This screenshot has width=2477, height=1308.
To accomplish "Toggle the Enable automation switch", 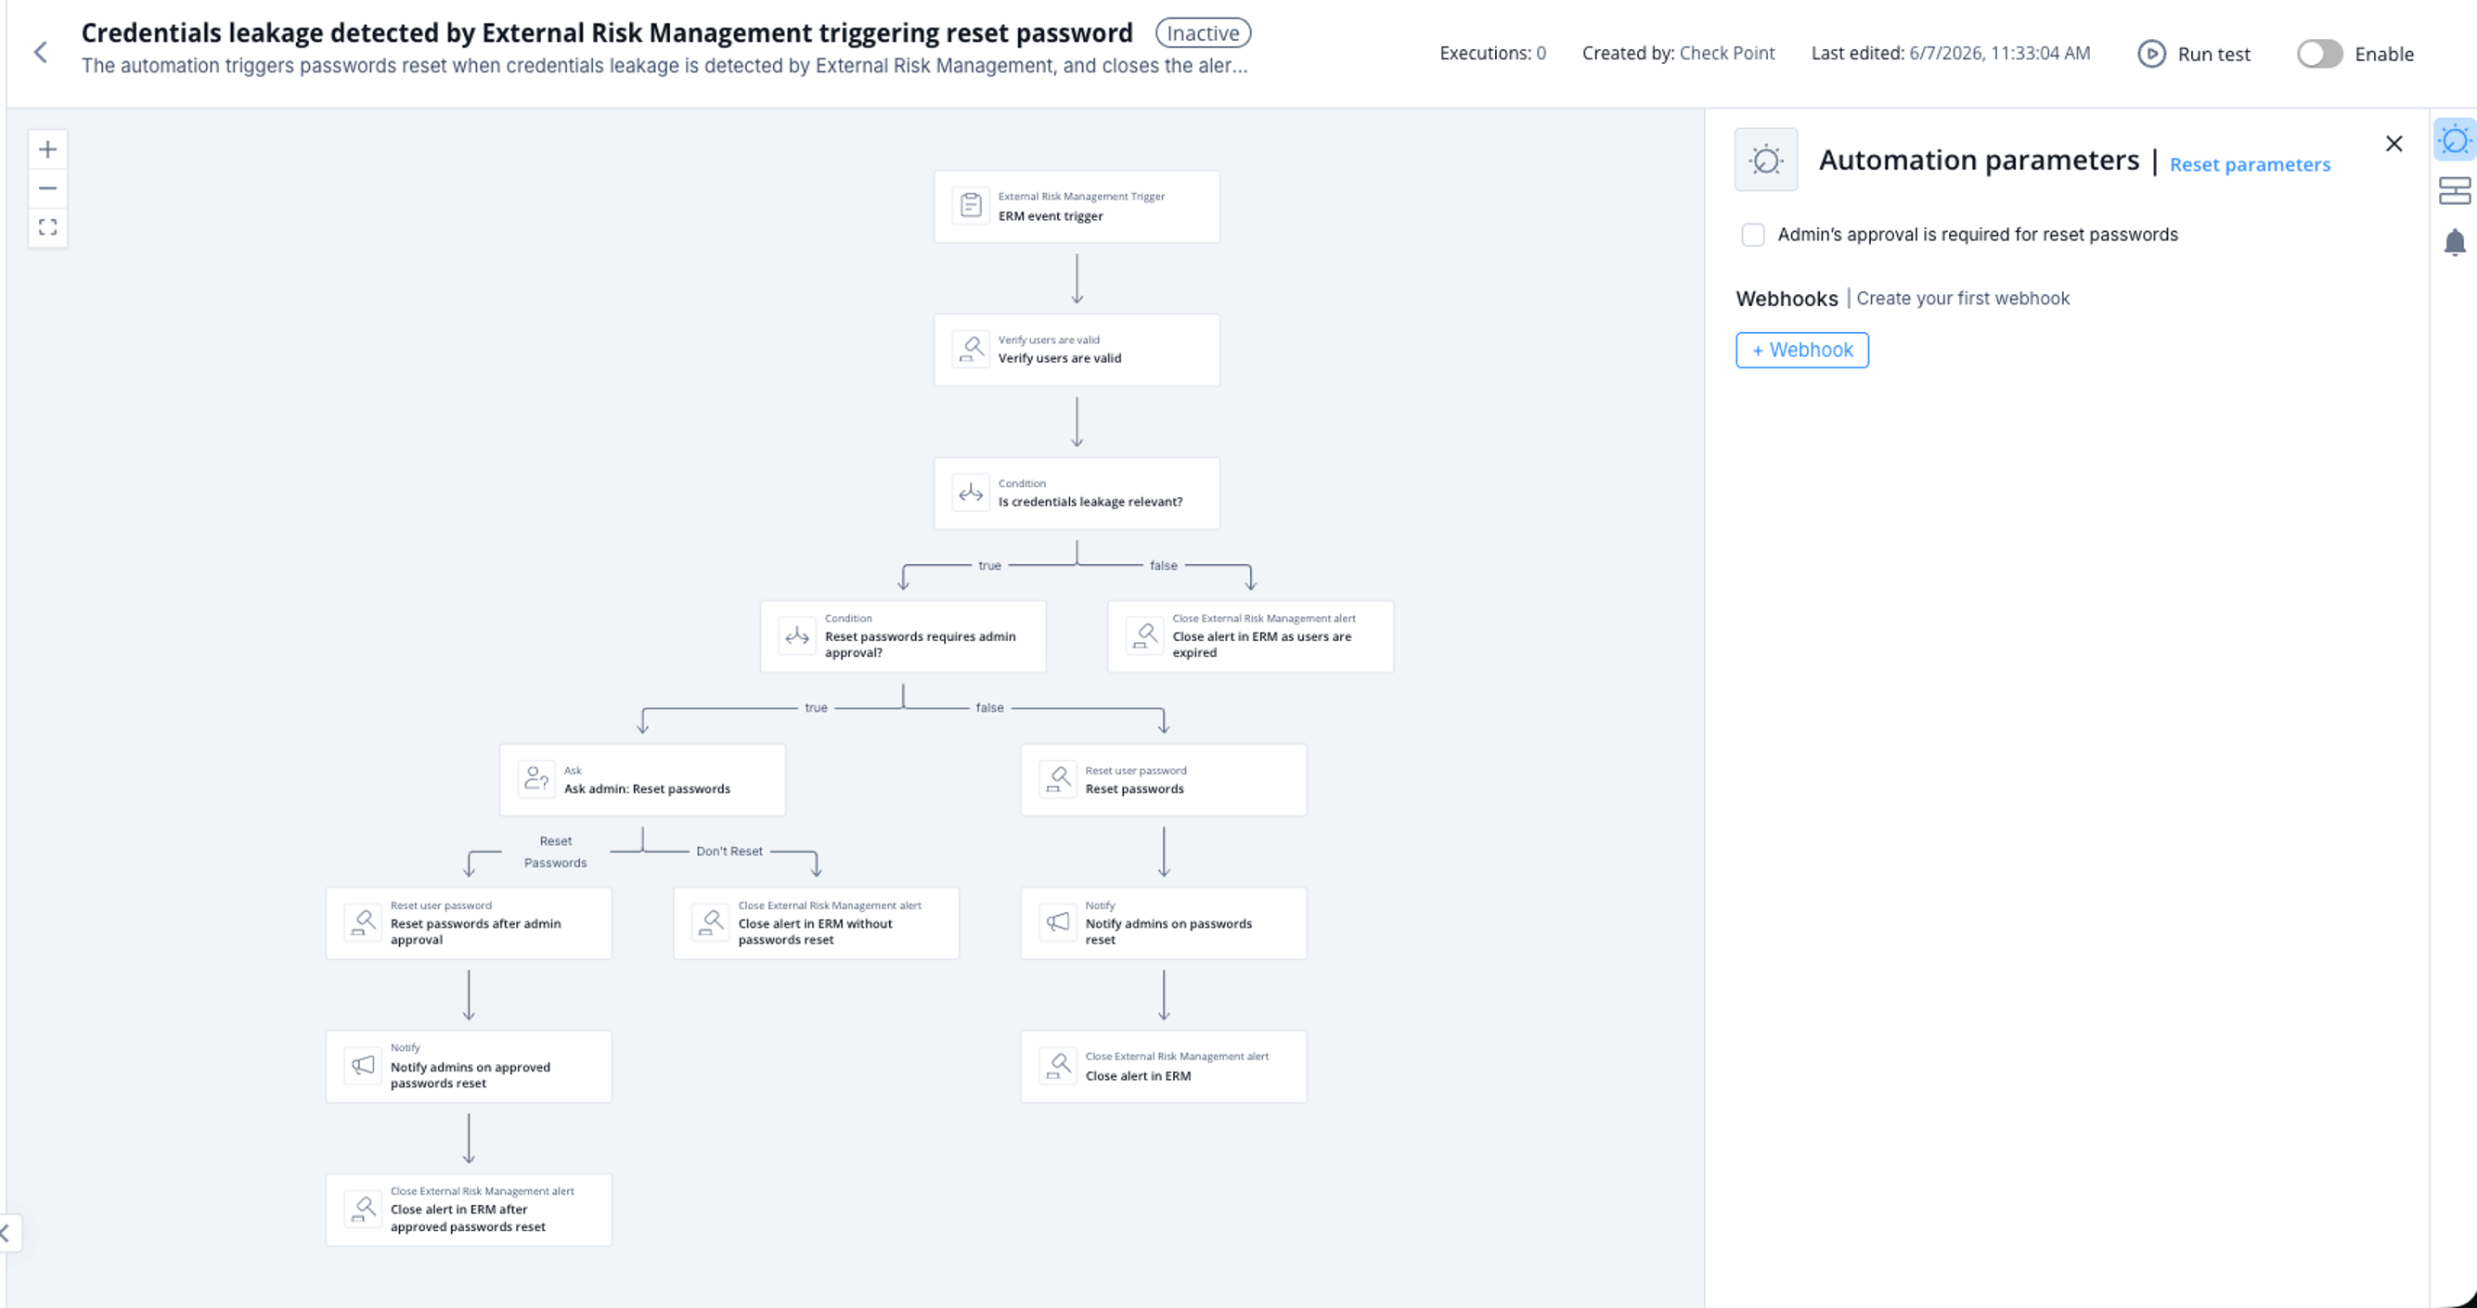I will [x=2319, y=54].
